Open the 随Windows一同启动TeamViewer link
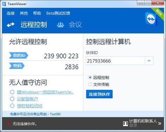 pyautogui.click(x=45, y=92)
